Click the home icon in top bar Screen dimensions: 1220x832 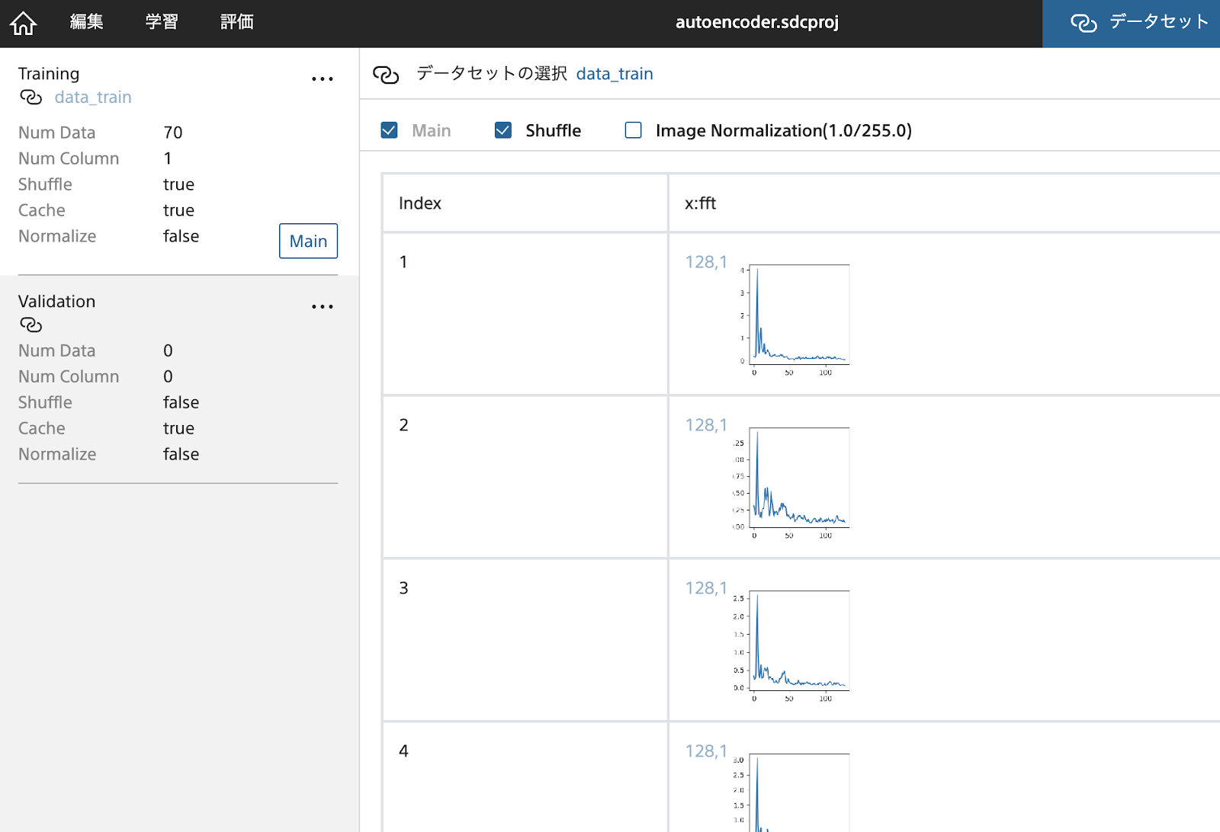[x=24, y=23]
